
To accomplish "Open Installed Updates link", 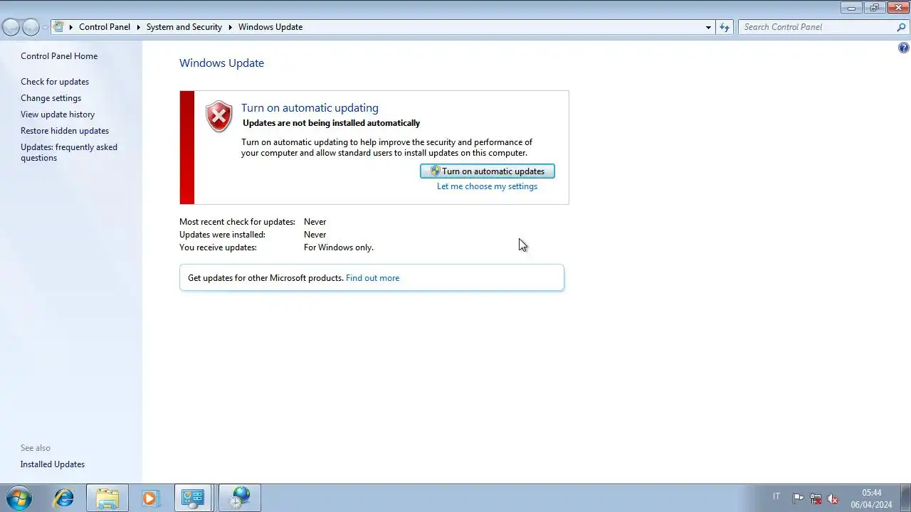I will pyautogui.click(x=53, y=464).
